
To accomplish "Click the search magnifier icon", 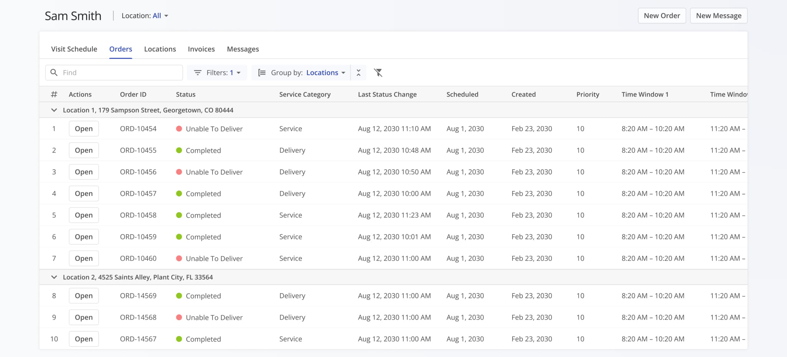I will tap(54, 73).
